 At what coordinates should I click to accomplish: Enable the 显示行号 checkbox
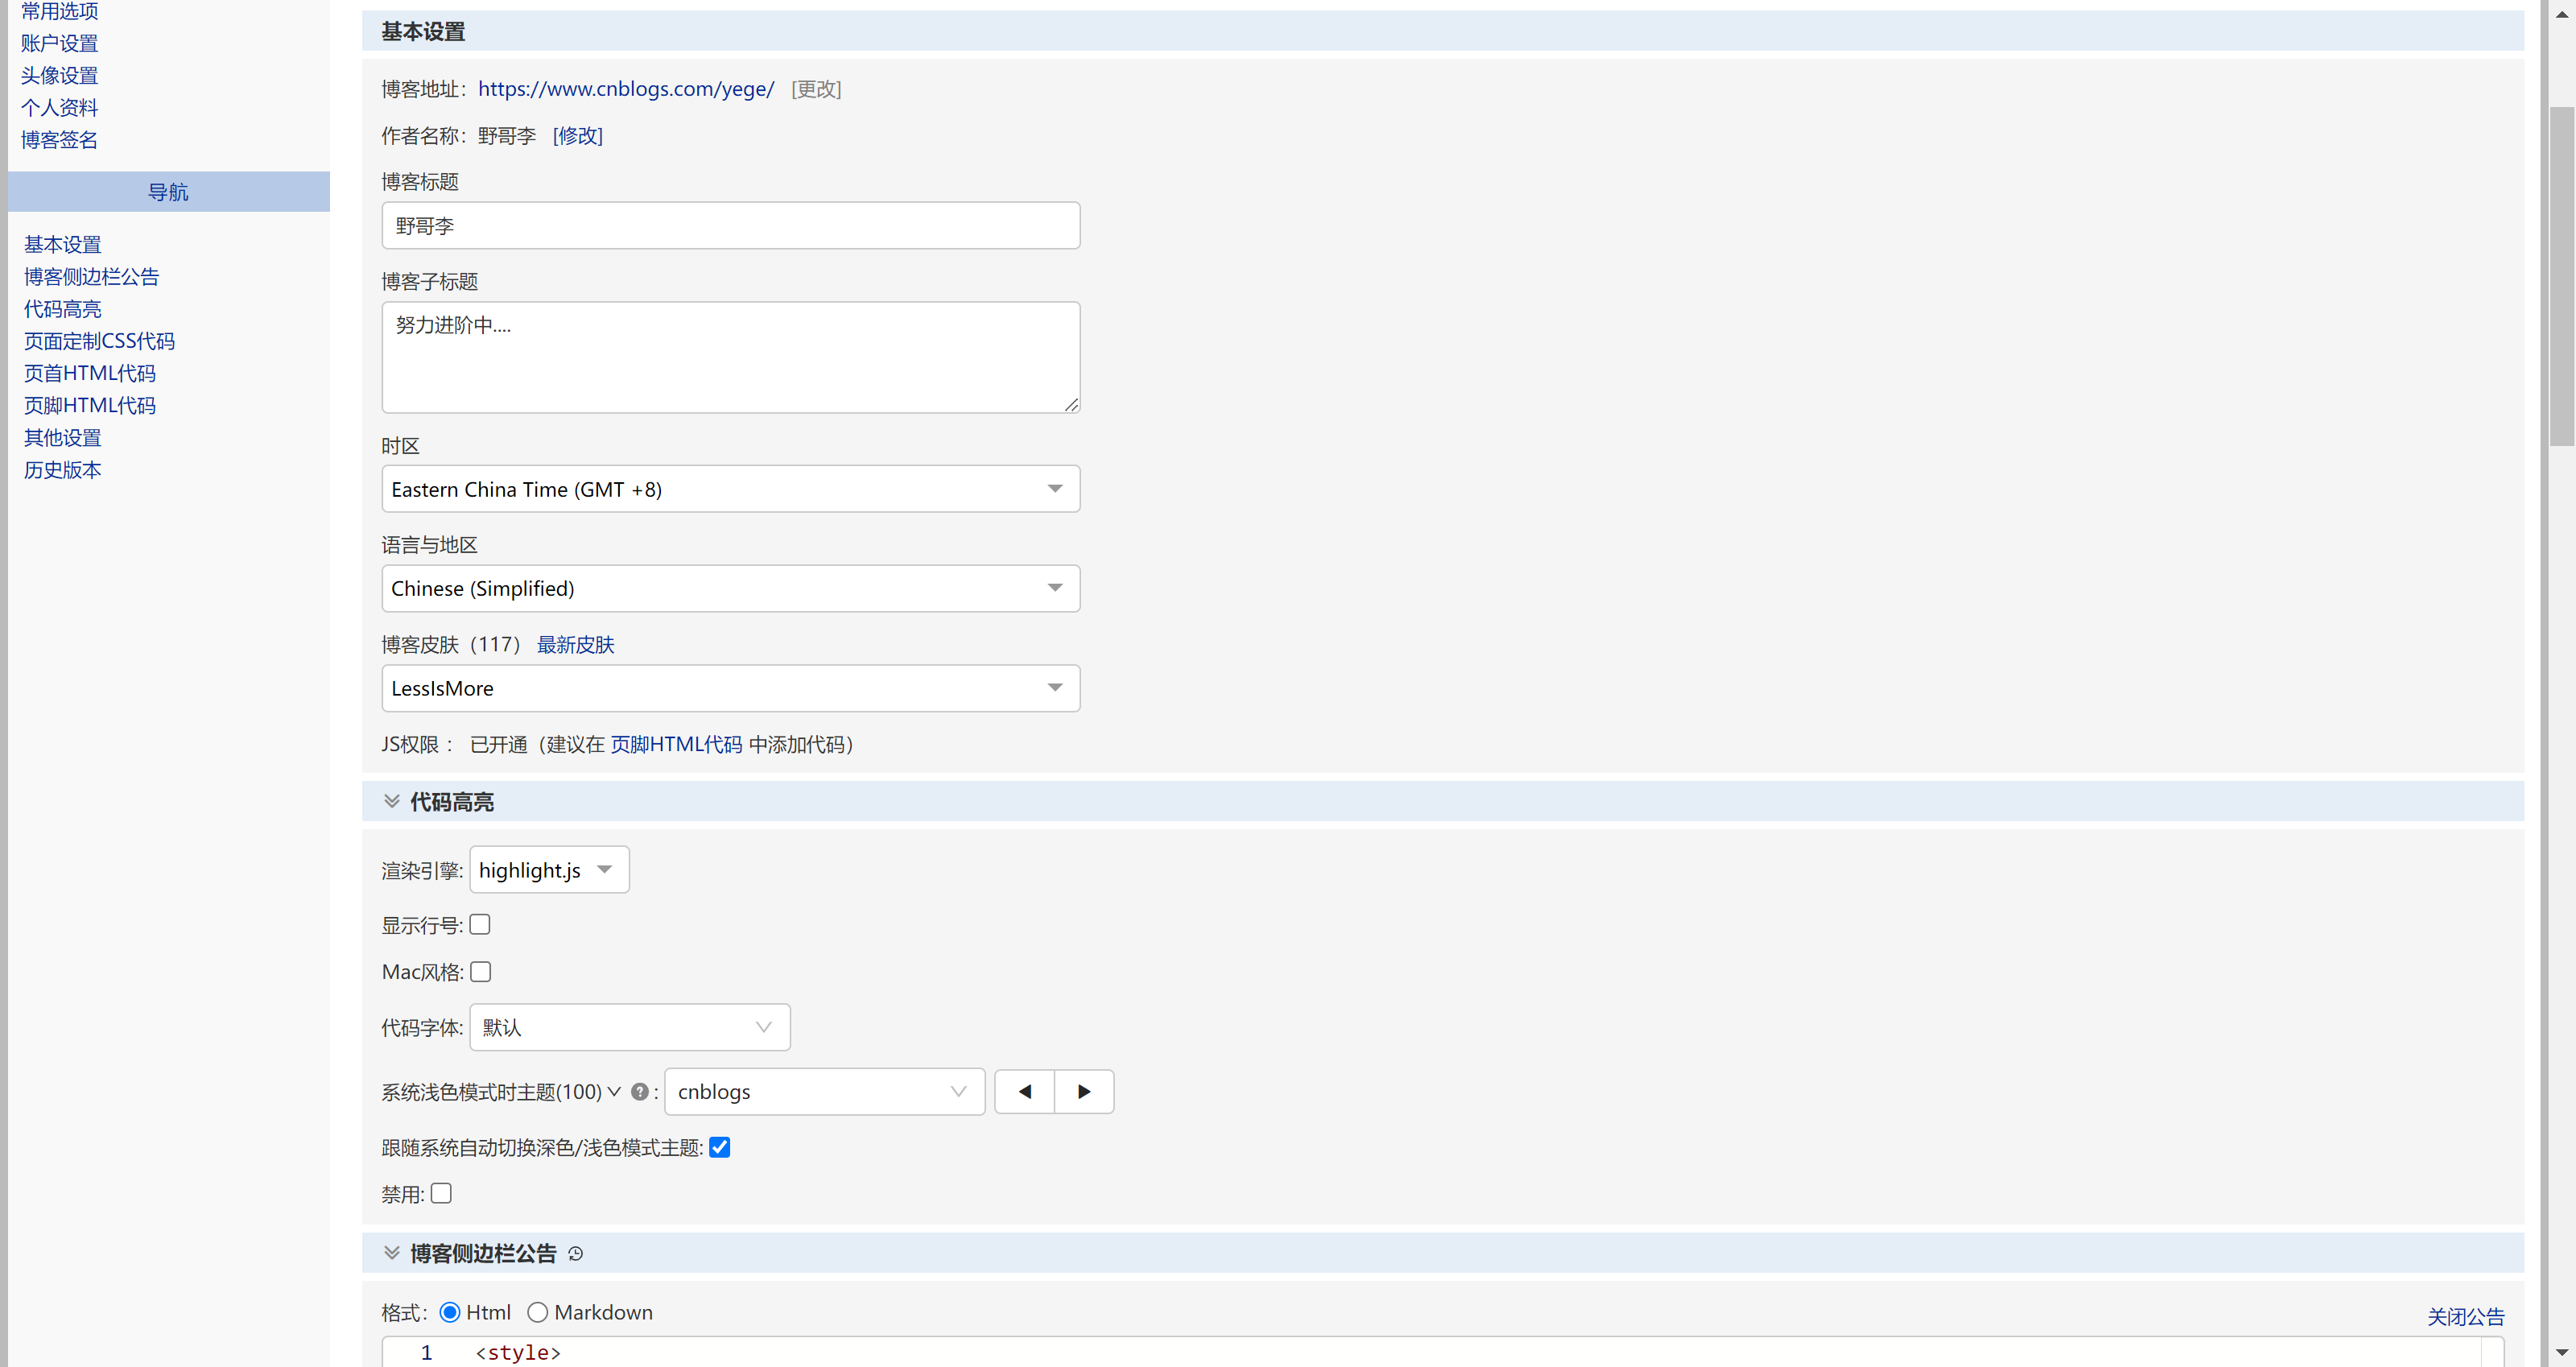[x=480, y=924]
